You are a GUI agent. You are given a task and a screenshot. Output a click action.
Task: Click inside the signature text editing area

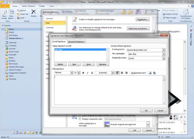[109, 90]
